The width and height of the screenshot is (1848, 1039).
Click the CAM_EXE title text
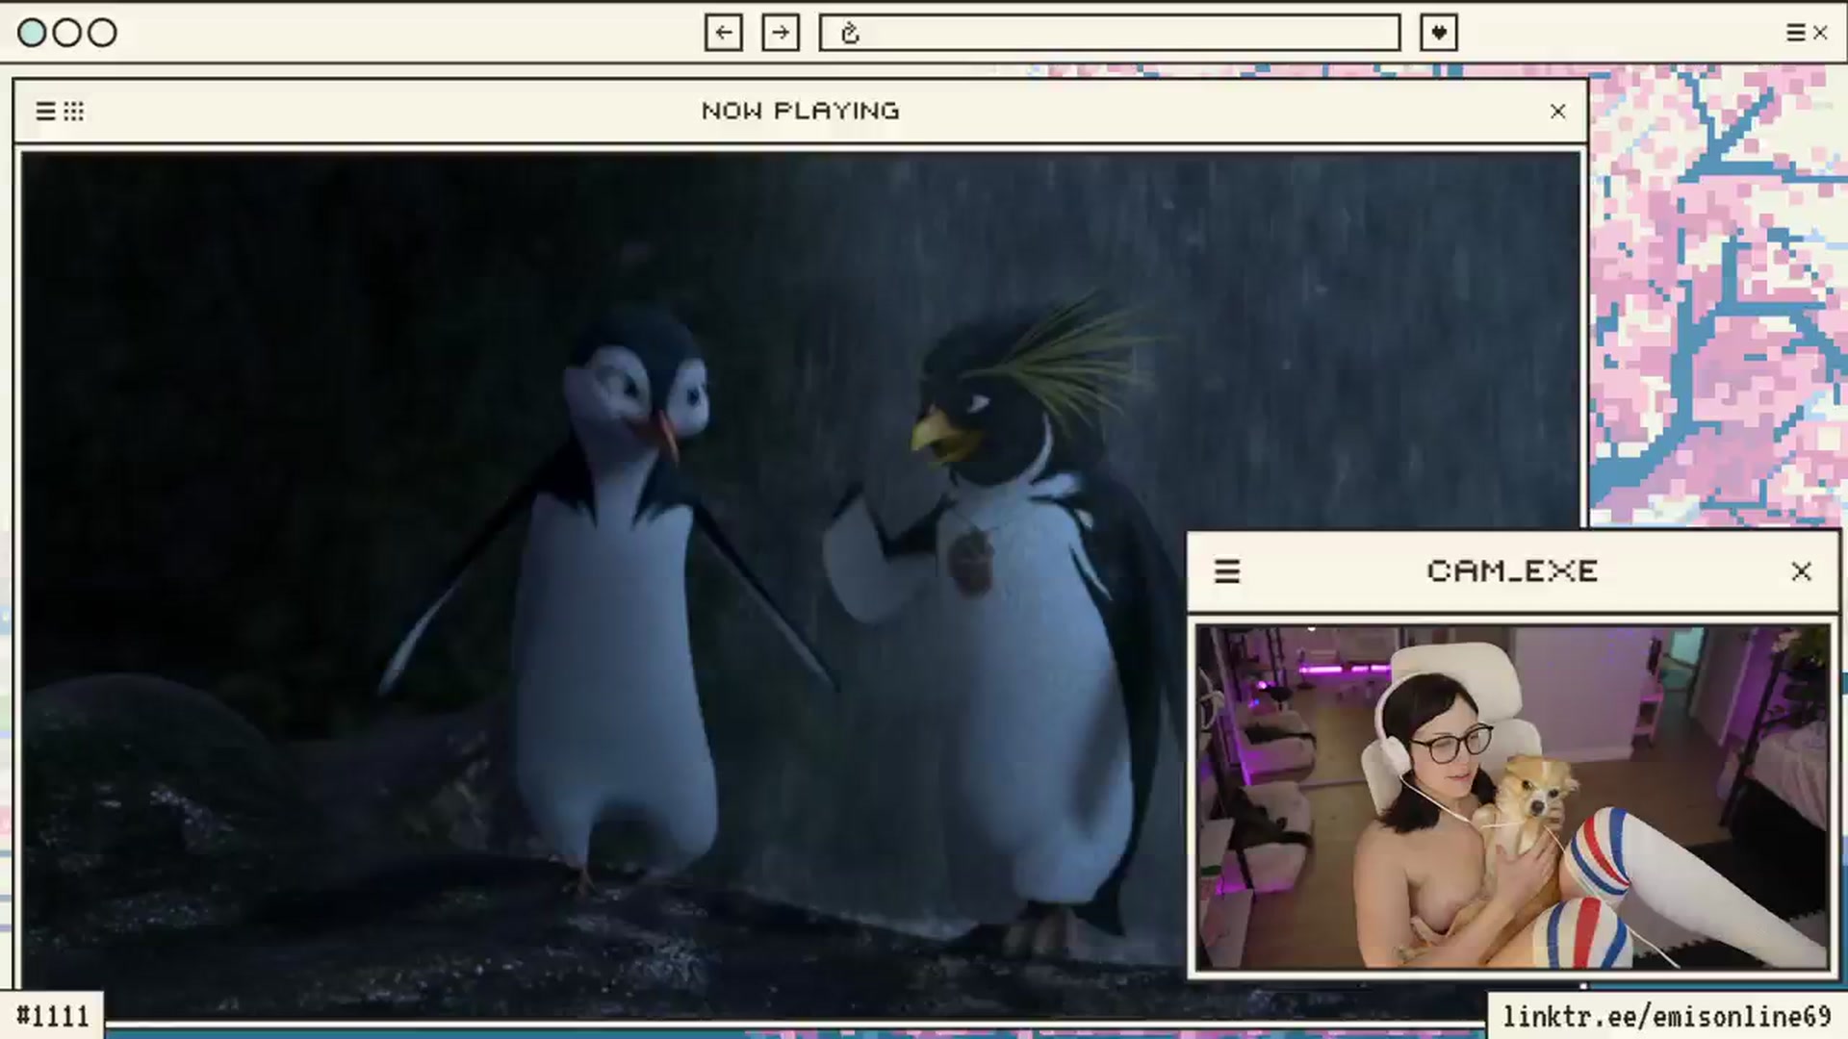(x=1513, y=571)
